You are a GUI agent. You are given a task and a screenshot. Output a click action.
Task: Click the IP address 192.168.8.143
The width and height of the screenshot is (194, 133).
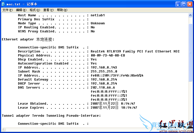click(104, 68)
